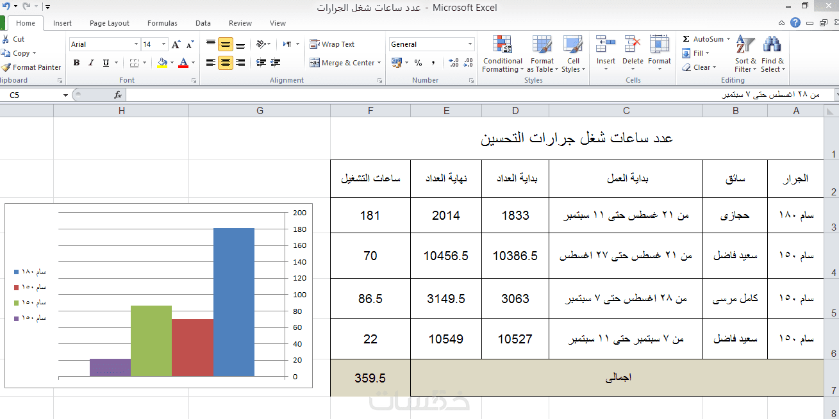Image resolution: width=839 pixels, height=419 pixels.
Task: Align text to the left
Action: (x=211, y=63)
